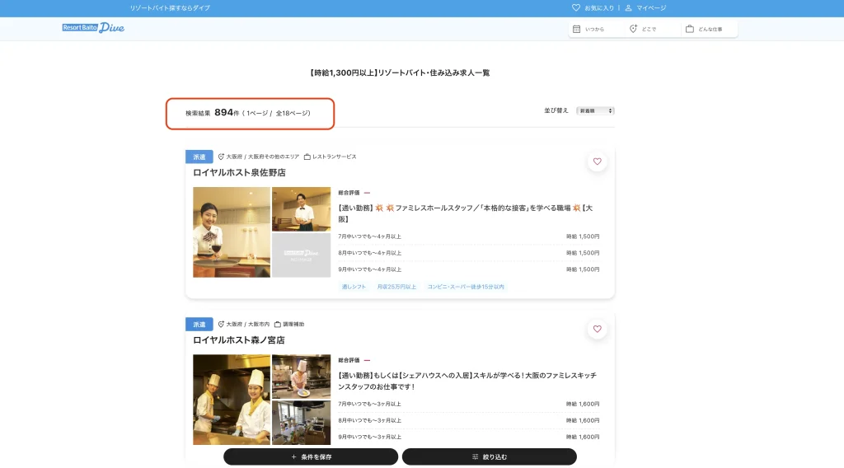Open ロイヤルホスト森ノ宮店 job title
This screenshot has height=468, width=844.
[x=239, y=340]
